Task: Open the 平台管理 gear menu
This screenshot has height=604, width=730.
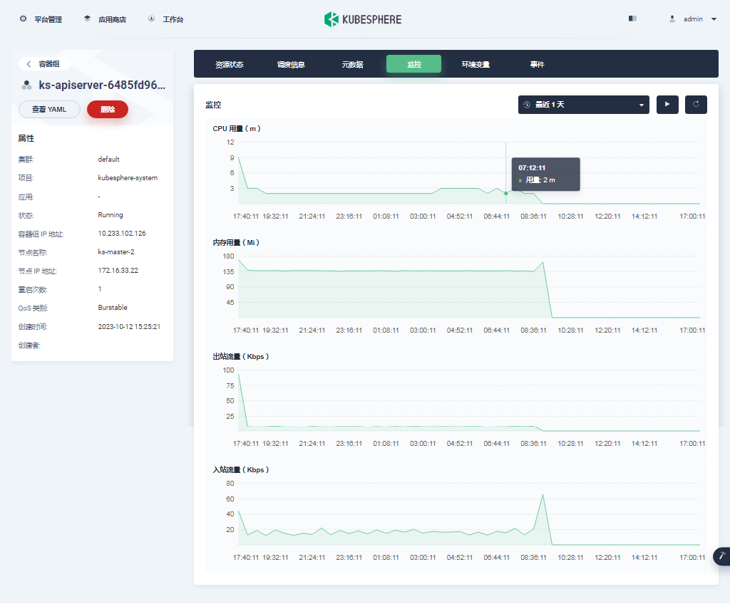Action: coord(41,19)
